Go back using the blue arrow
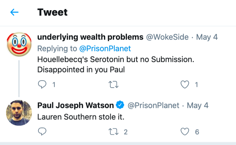Image resolution: width=236 pixels, height=145 pixels. tap(14, 12)
